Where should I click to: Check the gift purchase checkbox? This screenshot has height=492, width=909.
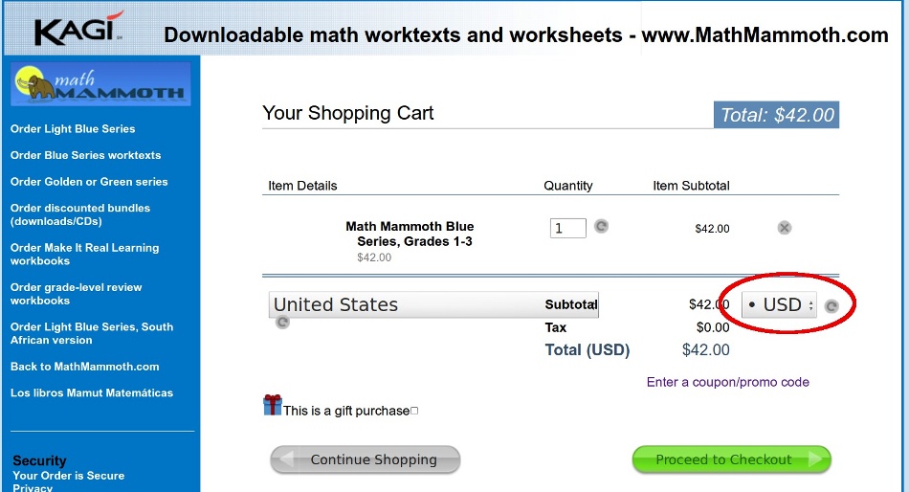pos(414,412)
